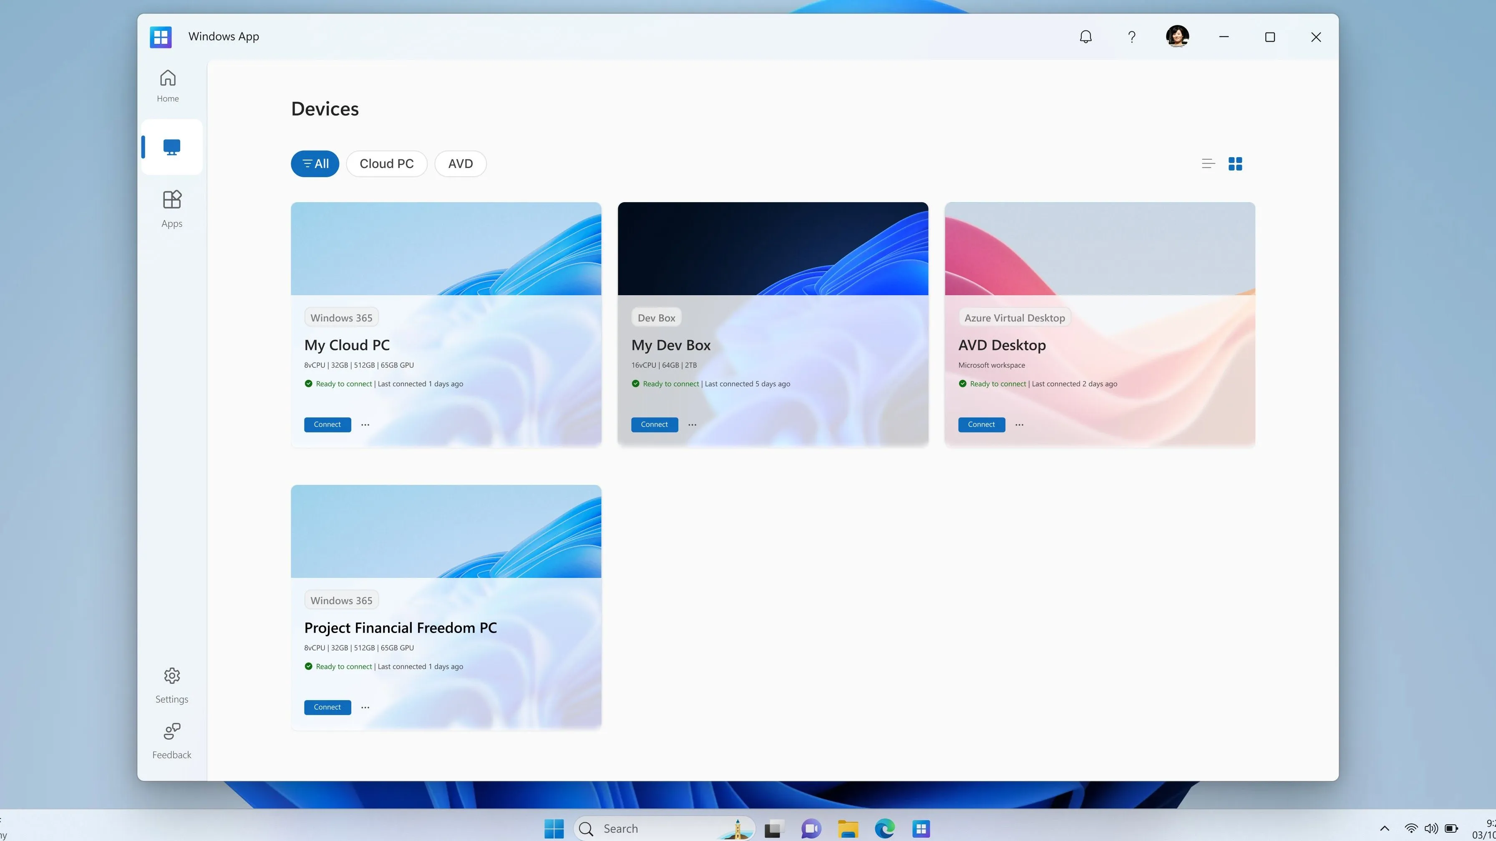
Task: Select the Devices panel icon
Action: click(171, 147)
